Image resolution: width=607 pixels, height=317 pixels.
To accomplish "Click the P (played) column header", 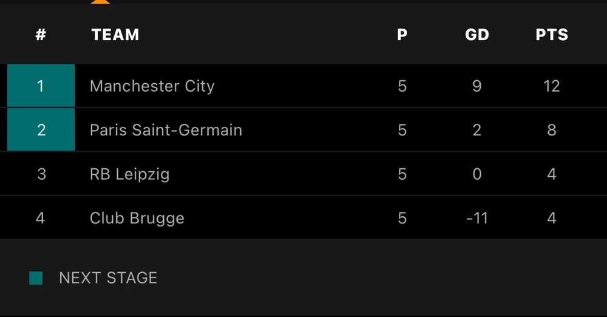I will (402, 35).
